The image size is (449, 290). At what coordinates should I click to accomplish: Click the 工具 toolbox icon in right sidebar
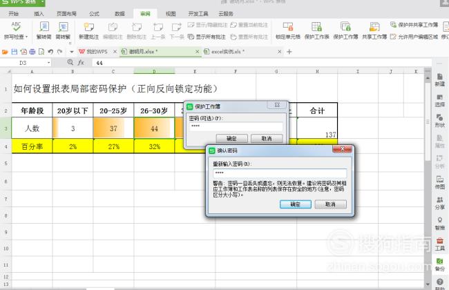click(440, 244)
